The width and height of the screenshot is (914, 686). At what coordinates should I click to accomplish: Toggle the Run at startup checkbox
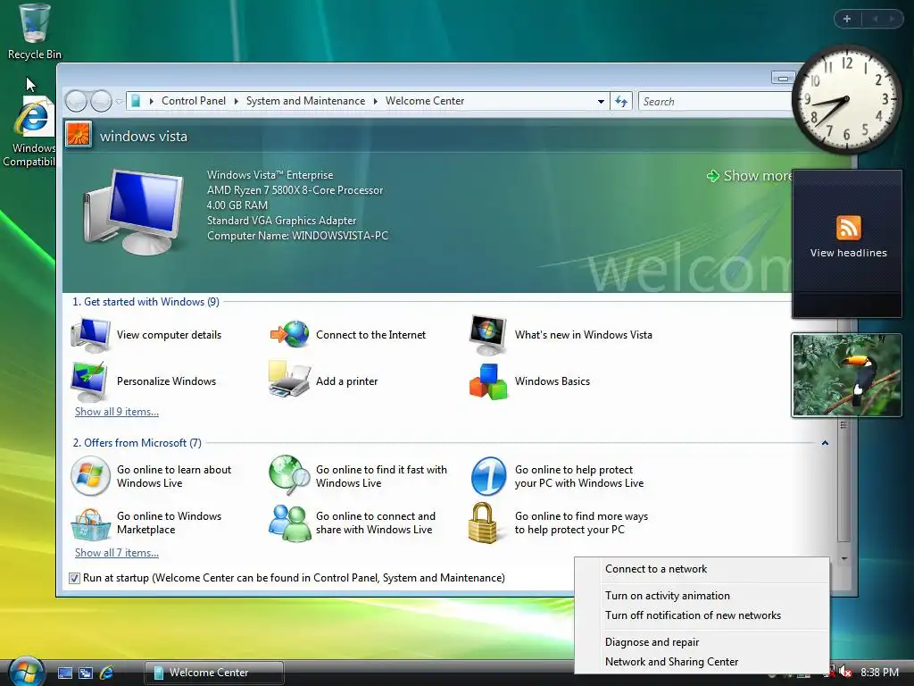click(x=74, y=578)
